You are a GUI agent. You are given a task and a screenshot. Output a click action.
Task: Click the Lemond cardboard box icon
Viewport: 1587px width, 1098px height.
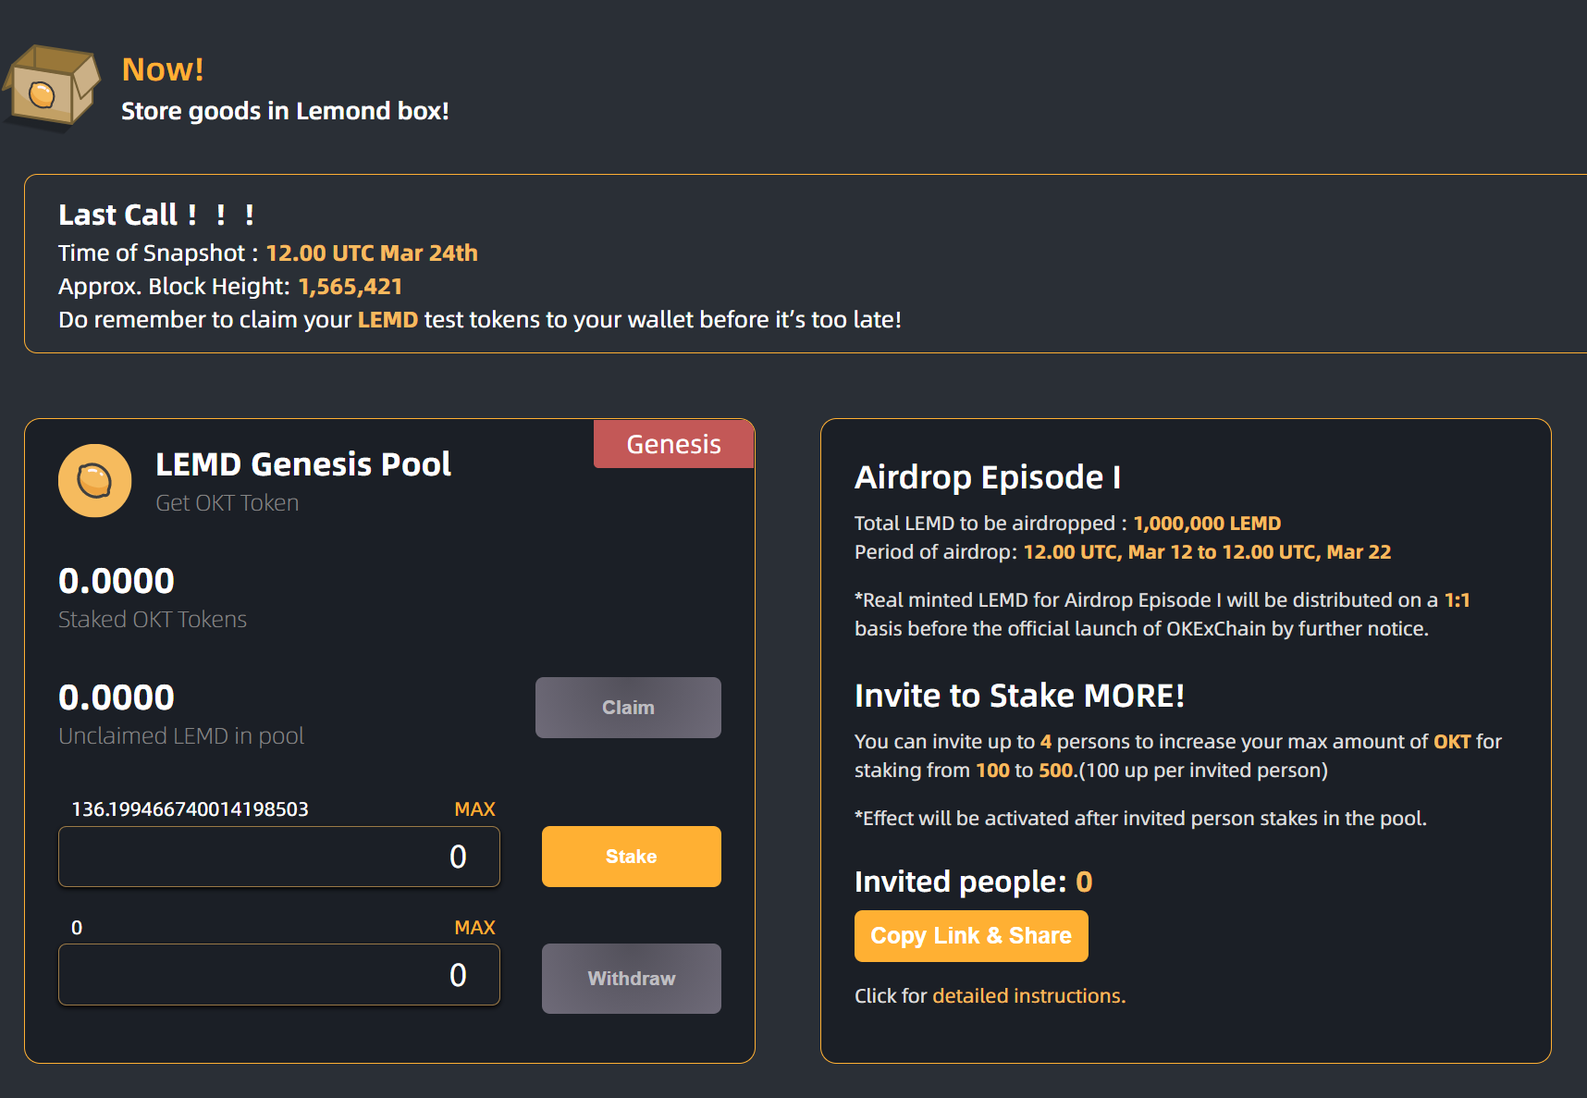pos(51,87)
